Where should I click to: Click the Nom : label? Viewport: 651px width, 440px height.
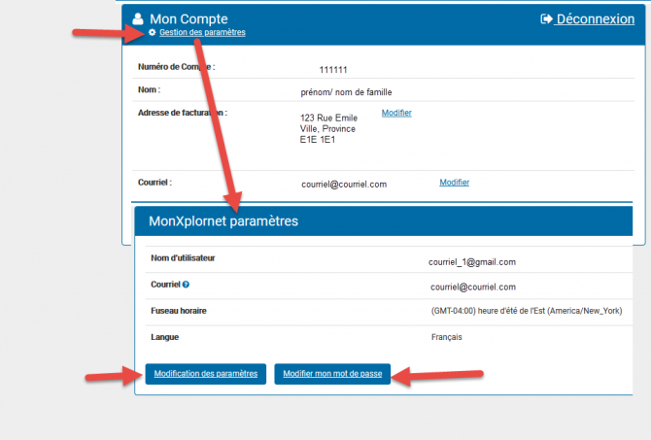click(x=149, y=89)
